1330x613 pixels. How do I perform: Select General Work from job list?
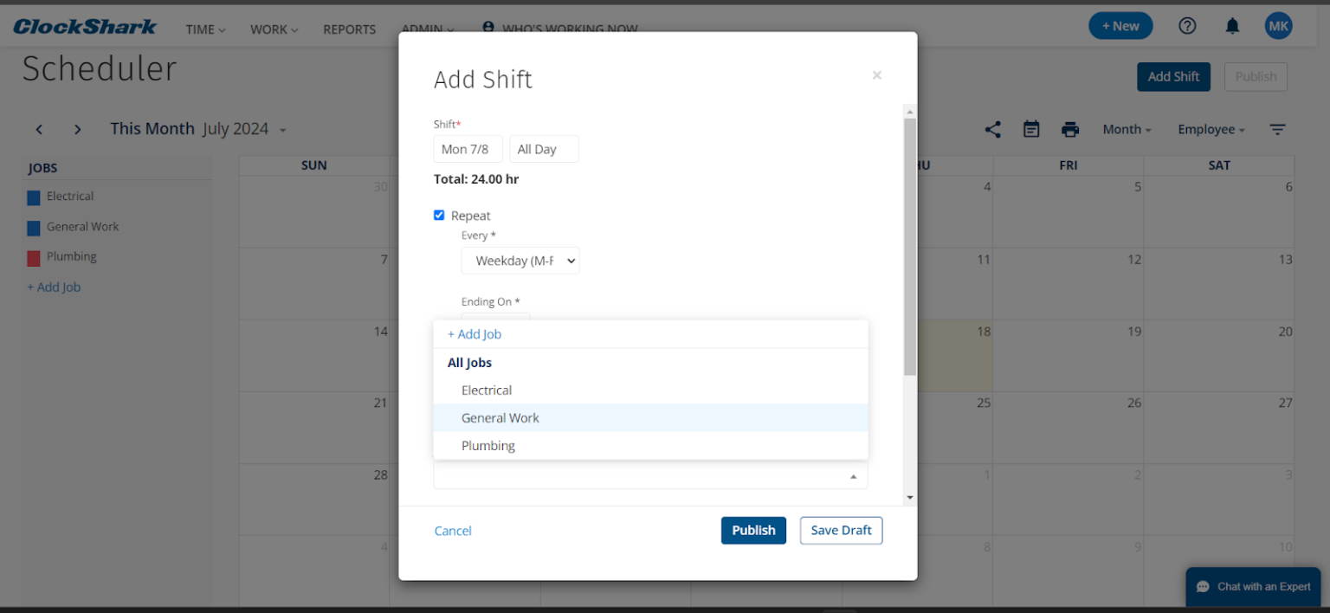pos(500,418)
